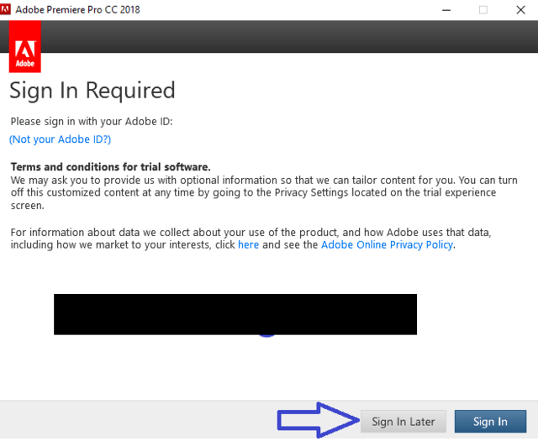Screen dimensions: 538x441
Task: Maximize the Premiere Pro window
Action: [x=483, y=9]
